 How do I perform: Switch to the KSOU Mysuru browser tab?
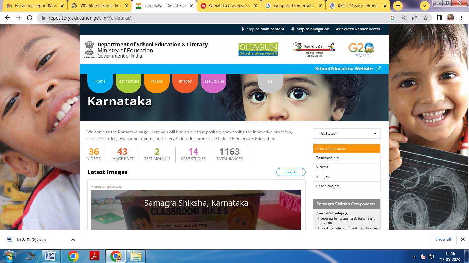point(357,6)
